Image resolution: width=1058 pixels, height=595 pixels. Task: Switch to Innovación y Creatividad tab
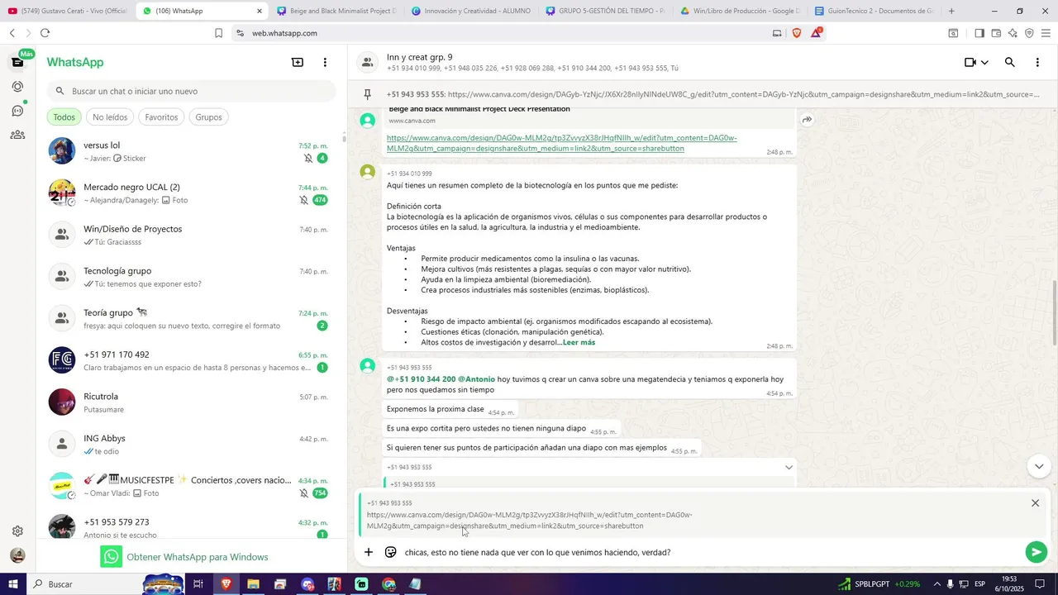(x=470, y=11)
